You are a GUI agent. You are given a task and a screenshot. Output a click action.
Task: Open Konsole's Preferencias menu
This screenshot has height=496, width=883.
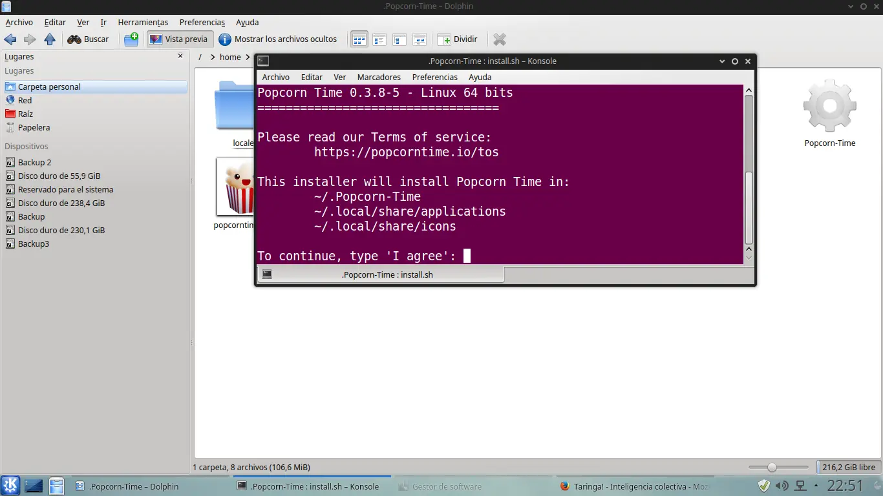pyautogui.click(x=434, y=77)
